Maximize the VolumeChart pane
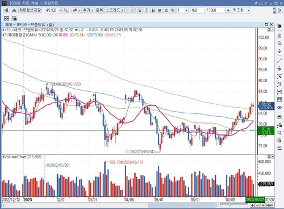This screenshot has width=284, height=209. 269,157
